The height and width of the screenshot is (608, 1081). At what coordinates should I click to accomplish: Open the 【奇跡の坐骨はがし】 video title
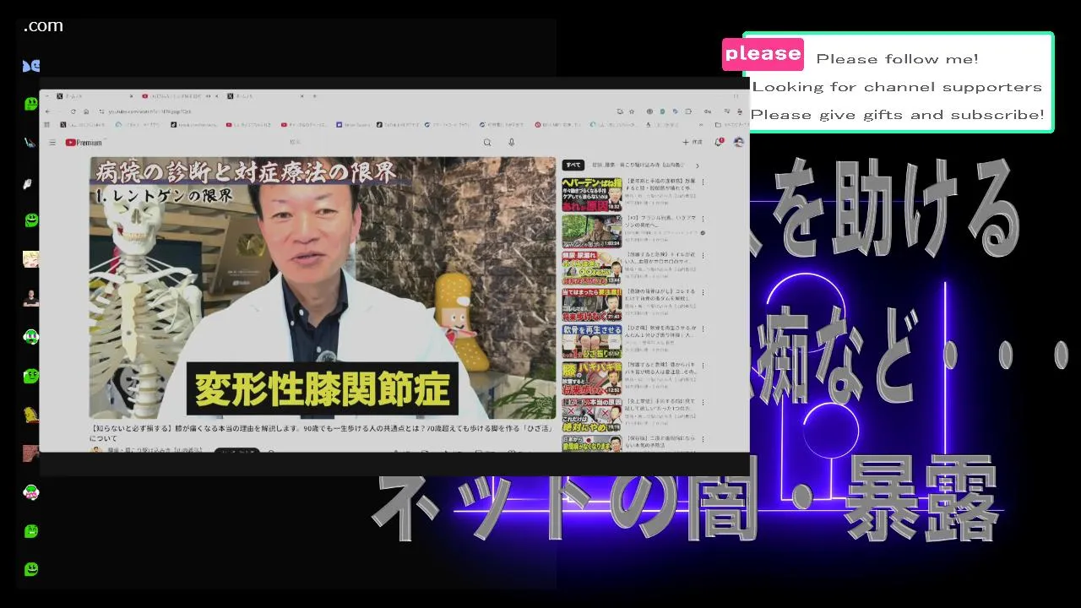tap(661, 294)
